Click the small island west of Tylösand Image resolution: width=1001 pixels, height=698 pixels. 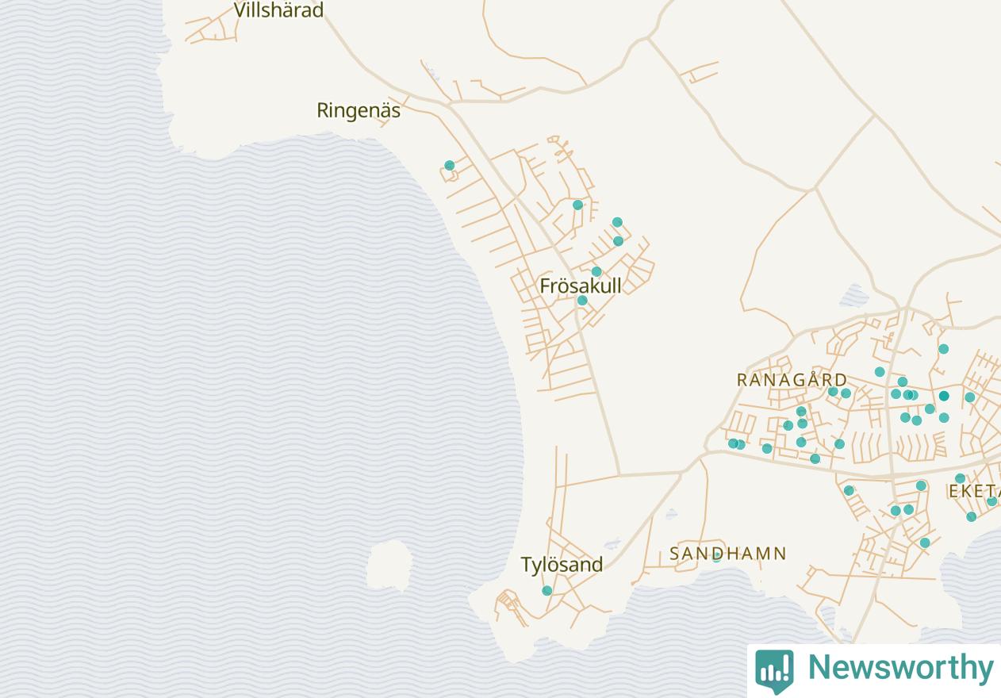389,565
